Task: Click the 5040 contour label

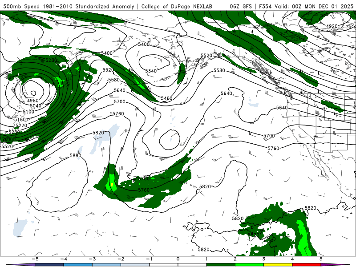Action: 36,106
